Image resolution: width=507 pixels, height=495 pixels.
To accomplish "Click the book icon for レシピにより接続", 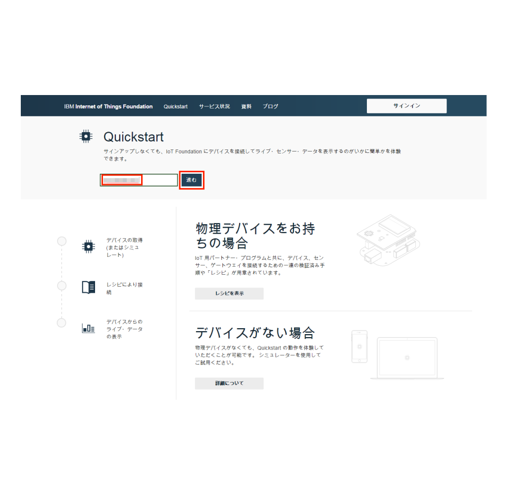I will click(x=88, y=287).
